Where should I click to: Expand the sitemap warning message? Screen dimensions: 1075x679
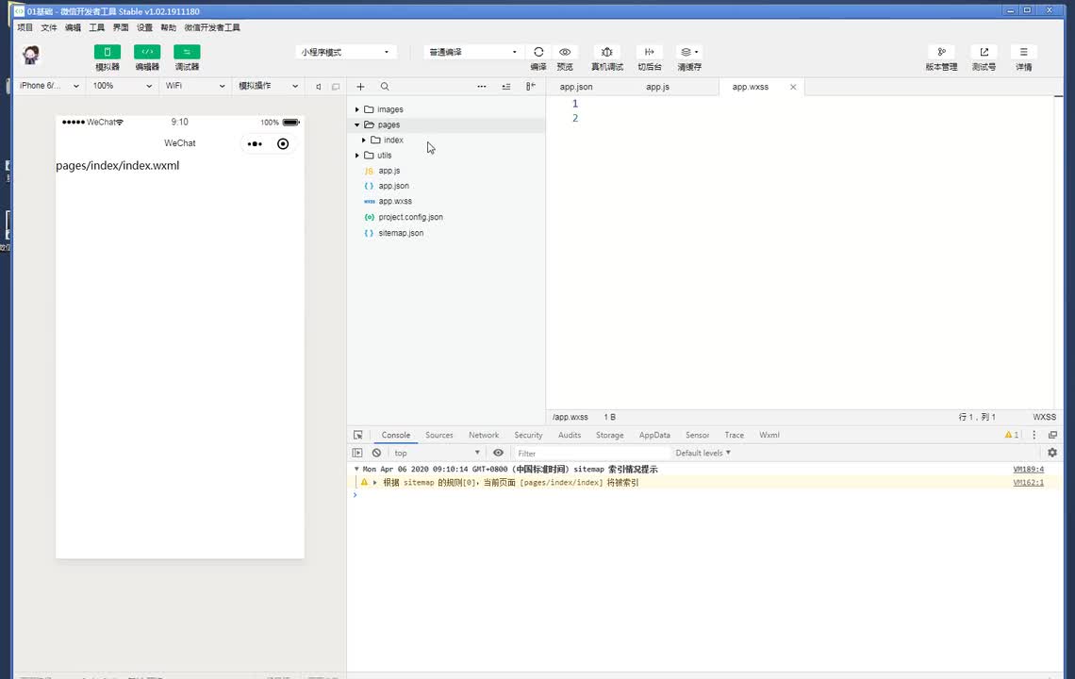(x=375, y=482)
